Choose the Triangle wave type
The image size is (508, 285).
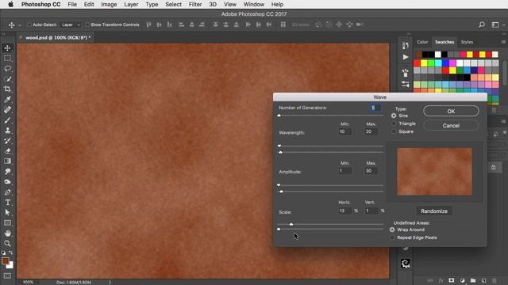[394, 123]
